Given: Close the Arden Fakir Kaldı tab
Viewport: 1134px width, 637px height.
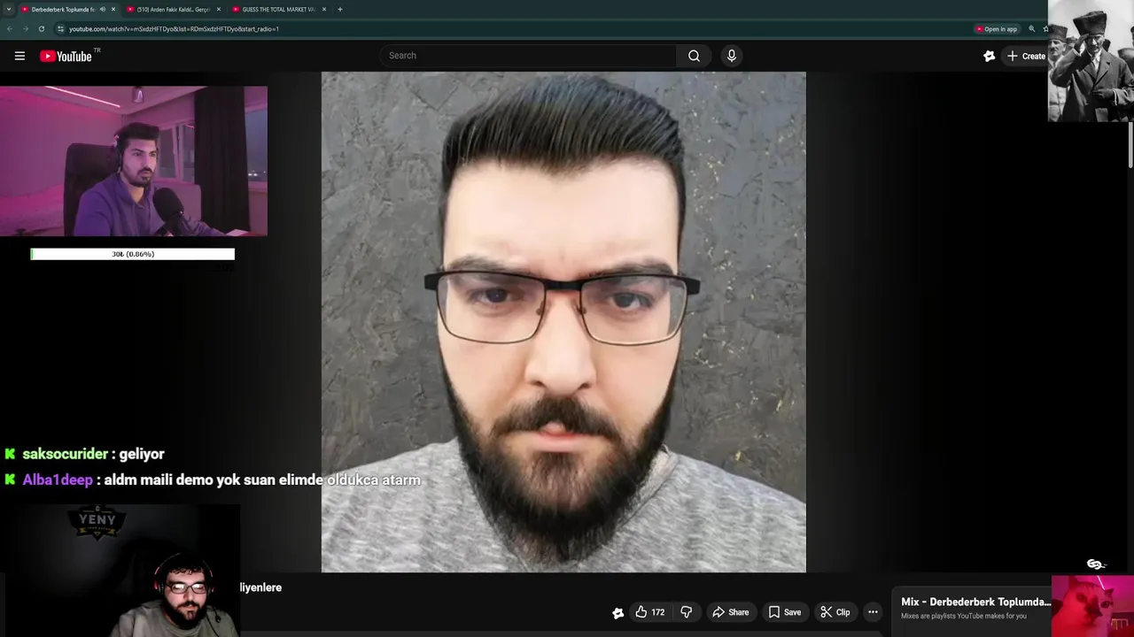Looking at the screenshot, I should (x=219, y=9).
